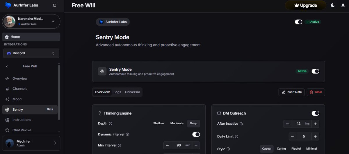Toggle dark mode moon icon
Screen dimensions: 349x154
click(333, 5)
